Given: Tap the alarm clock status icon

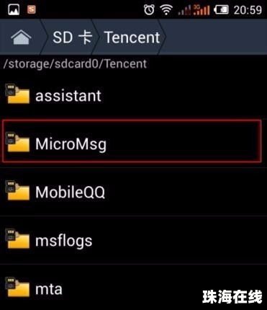Looking at the screenshot, I should click(x=149, y=9).
